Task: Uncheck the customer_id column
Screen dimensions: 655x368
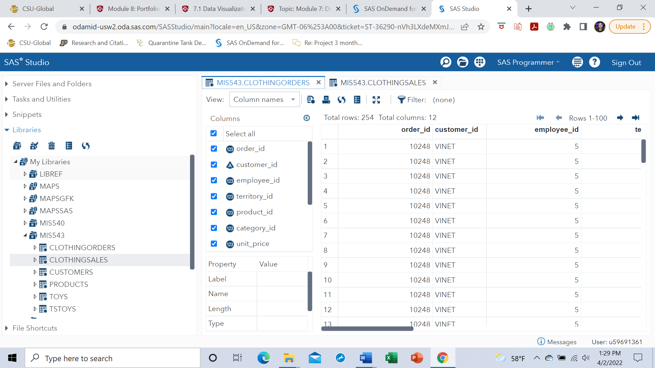Action: (x=214, y=165)
